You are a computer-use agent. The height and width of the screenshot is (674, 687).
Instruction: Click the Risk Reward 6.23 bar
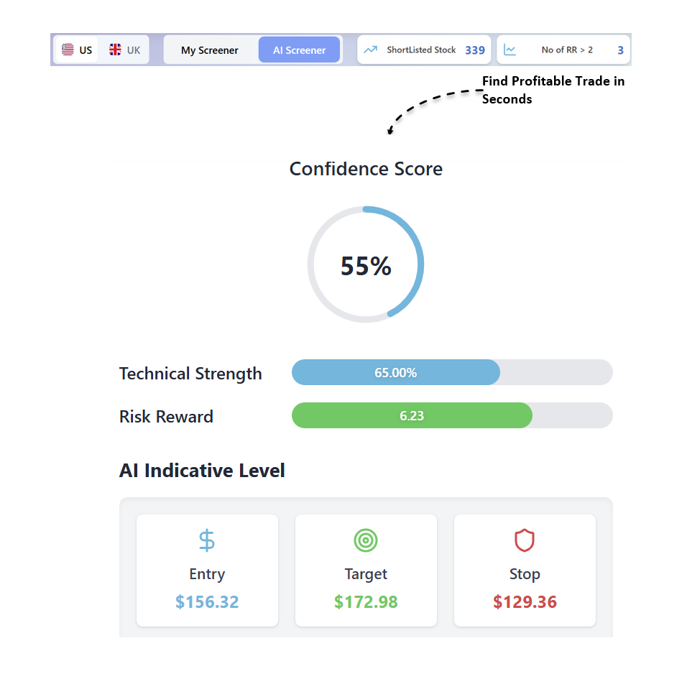[412, 415]
